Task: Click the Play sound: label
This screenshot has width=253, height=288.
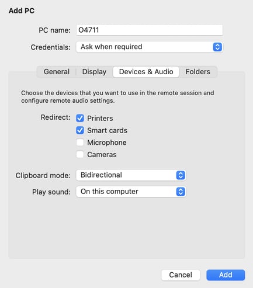Action: tap(51, 192)
